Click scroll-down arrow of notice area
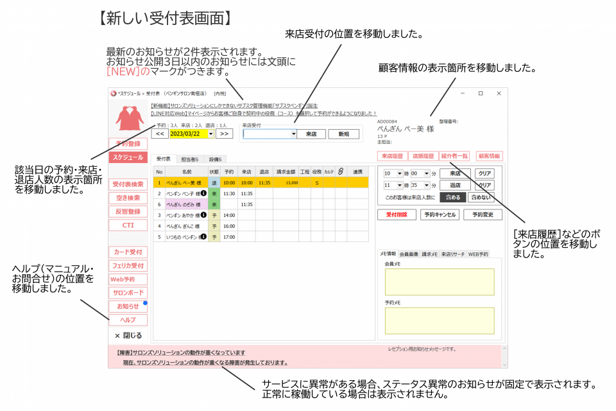 pos(505,365)
